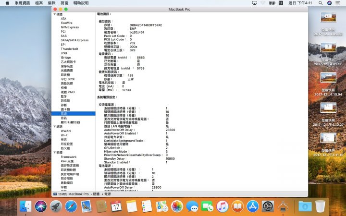The image size is (346, 216).
Task: Open Downloads folder in Dock
Action: 305,206
